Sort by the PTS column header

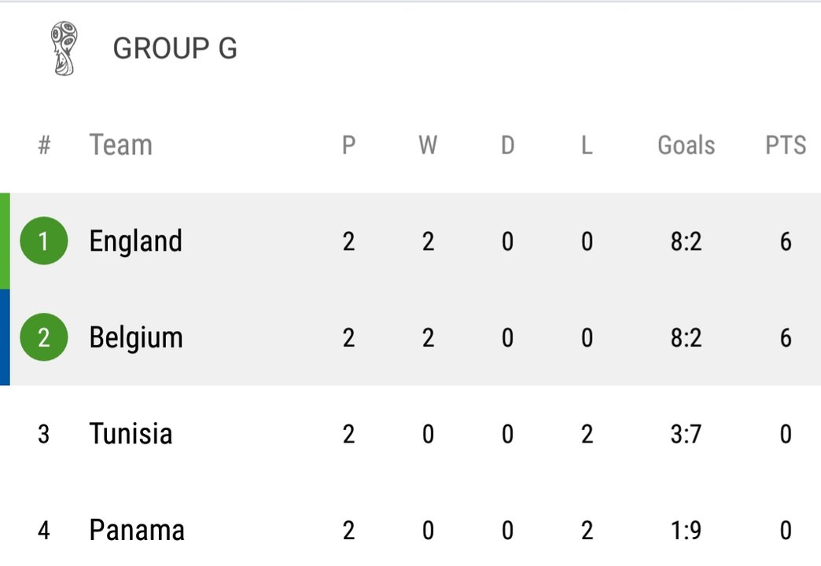click(786, 145)
